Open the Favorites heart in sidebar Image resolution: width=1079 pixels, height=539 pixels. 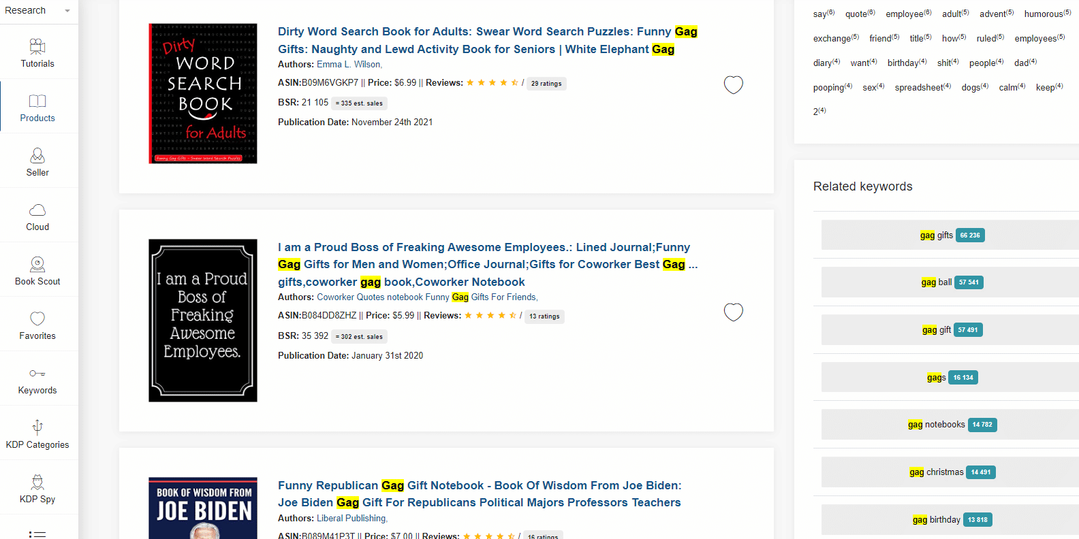37,318
